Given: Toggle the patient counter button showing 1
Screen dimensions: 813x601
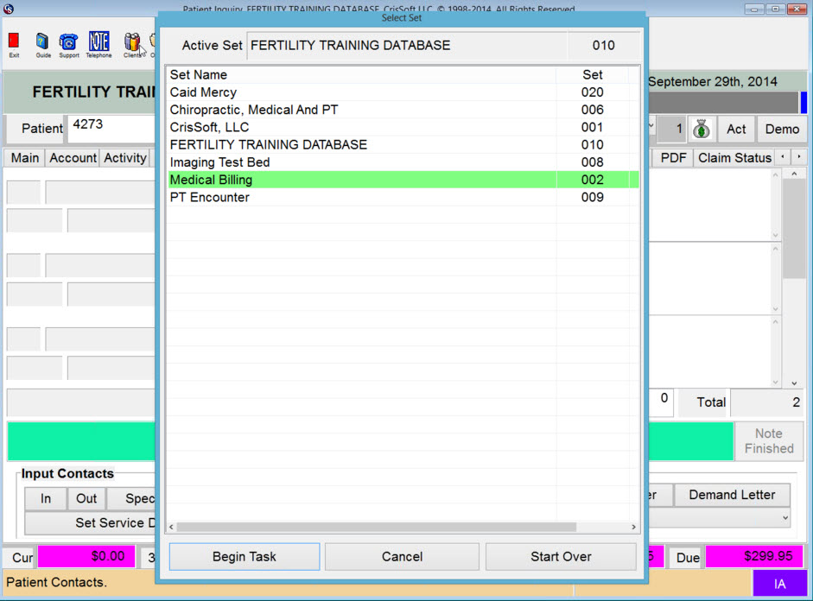Looking at the screenshot, I should coord(672,130).
